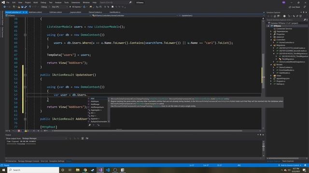Select Startup.cs in Solution Explorer

pos(280,84)
